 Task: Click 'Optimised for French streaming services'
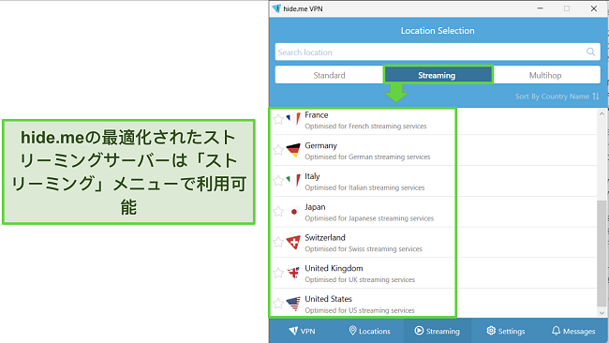click(365, 127)
